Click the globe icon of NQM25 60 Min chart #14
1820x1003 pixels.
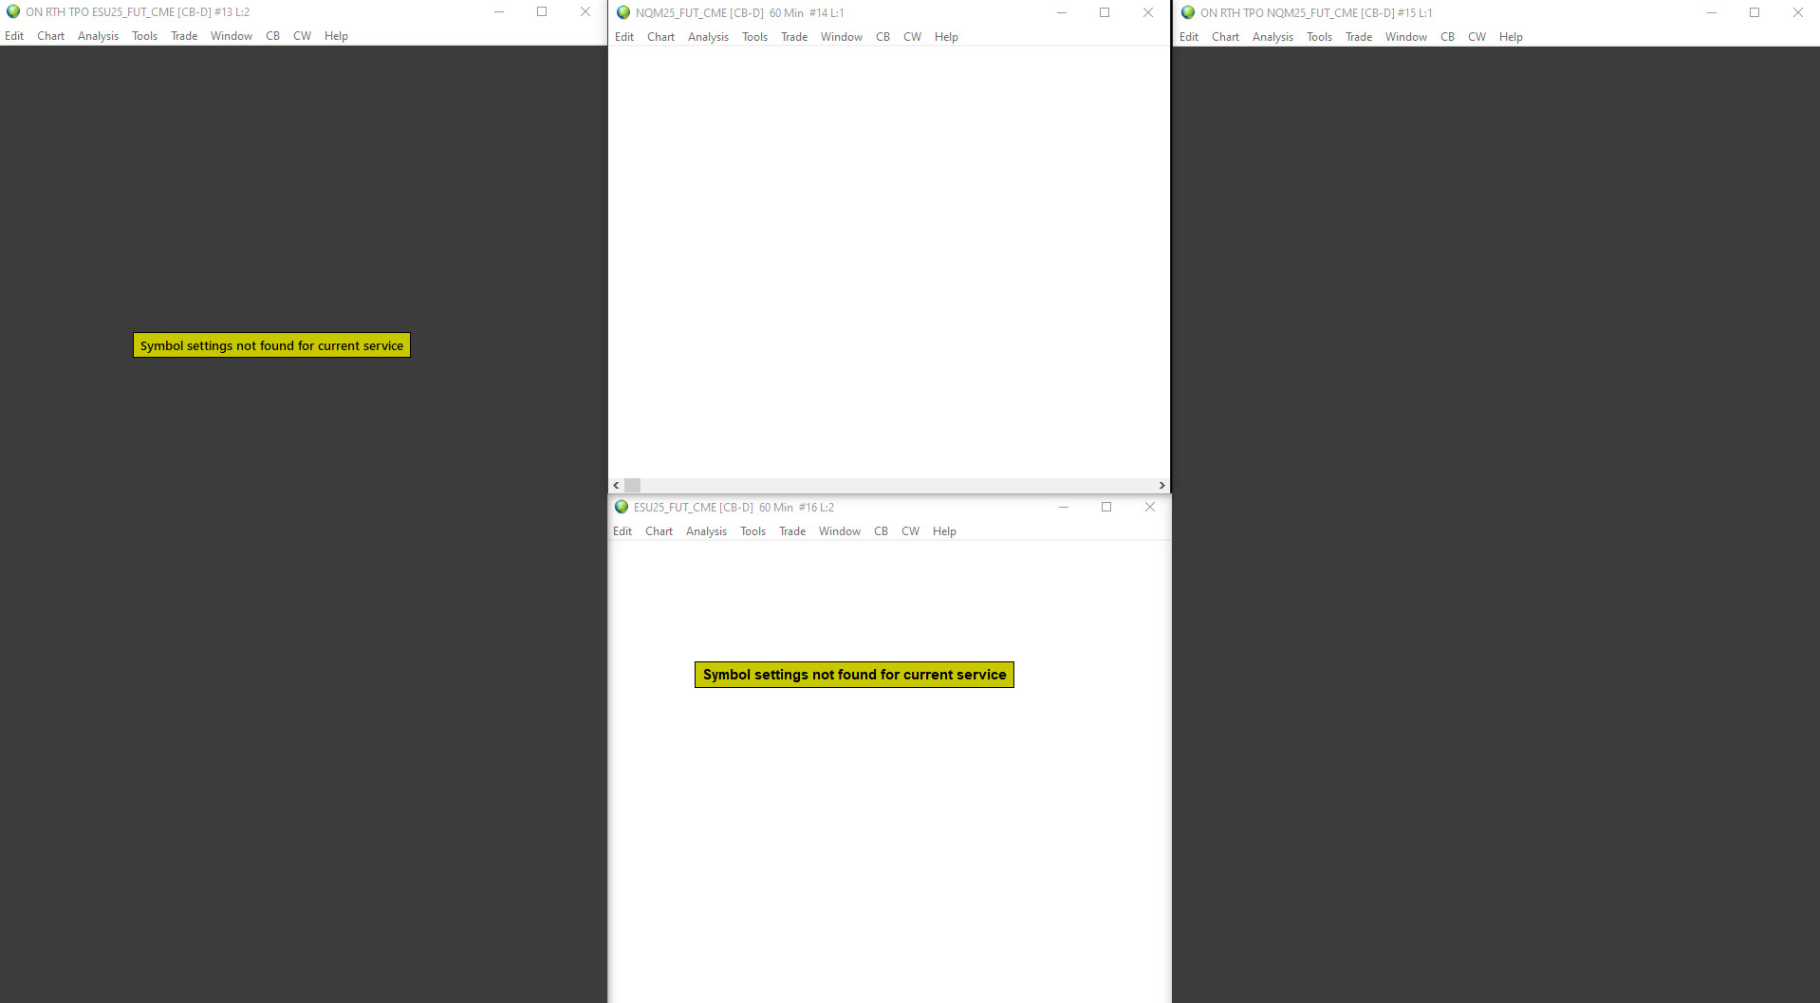coord(623,13)
